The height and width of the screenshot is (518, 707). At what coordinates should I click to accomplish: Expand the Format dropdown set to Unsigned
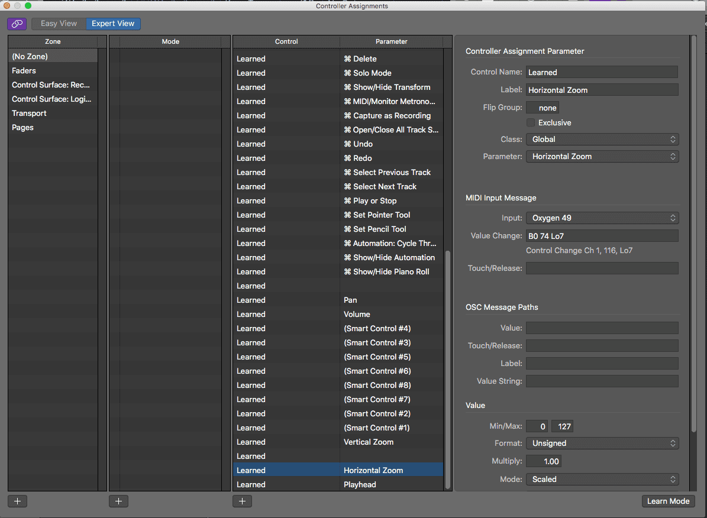click(602, 443)
